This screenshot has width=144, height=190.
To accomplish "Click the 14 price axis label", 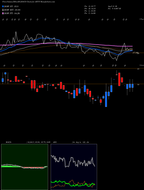I will click(138, 85).
